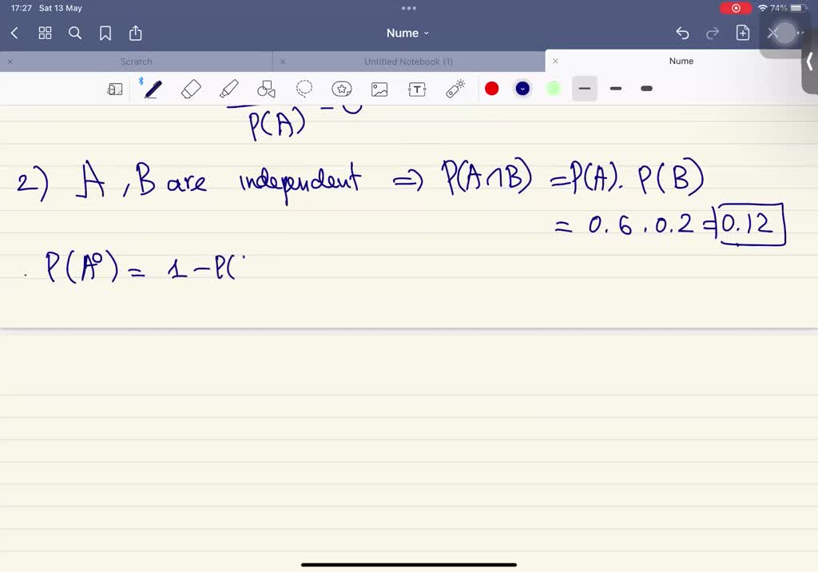
Task: Select the Text tool
Action: 417,89
